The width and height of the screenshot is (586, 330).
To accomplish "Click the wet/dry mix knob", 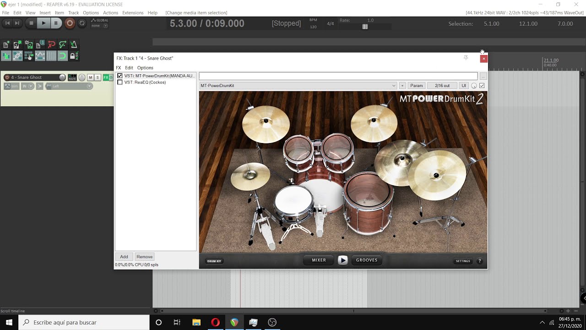I will 474,86.
